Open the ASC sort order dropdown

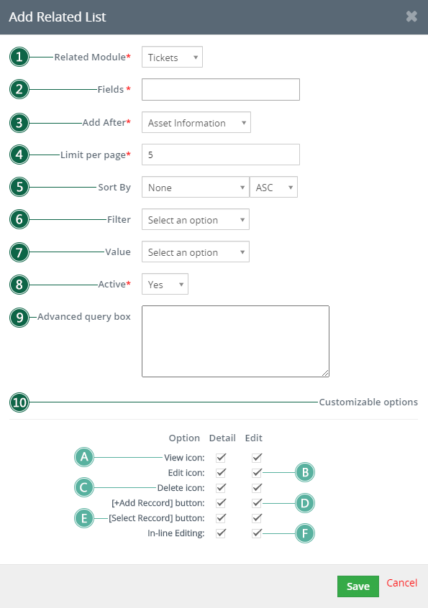pyautogui.click(x=273, y=188)
